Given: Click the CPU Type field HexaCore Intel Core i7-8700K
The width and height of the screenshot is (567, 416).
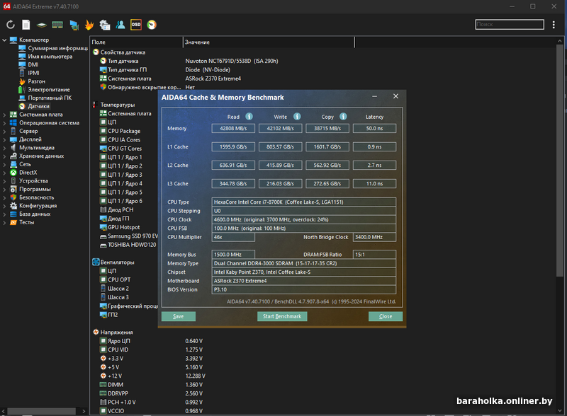Looking at the screenshot, I should coord(304,202).
